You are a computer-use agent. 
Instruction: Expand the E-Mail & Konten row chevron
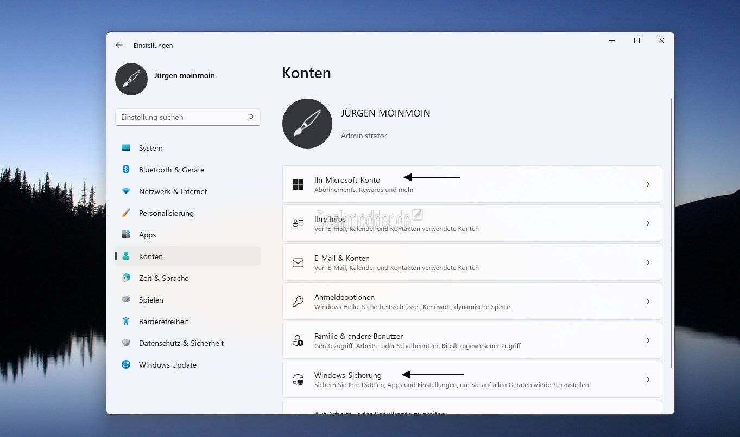(647, 262)
